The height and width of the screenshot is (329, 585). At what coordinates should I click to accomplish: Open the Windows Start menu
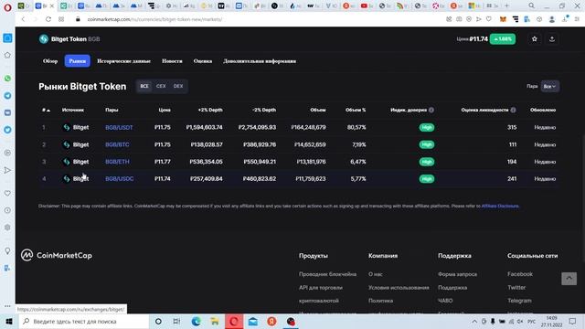coord(9,321)
